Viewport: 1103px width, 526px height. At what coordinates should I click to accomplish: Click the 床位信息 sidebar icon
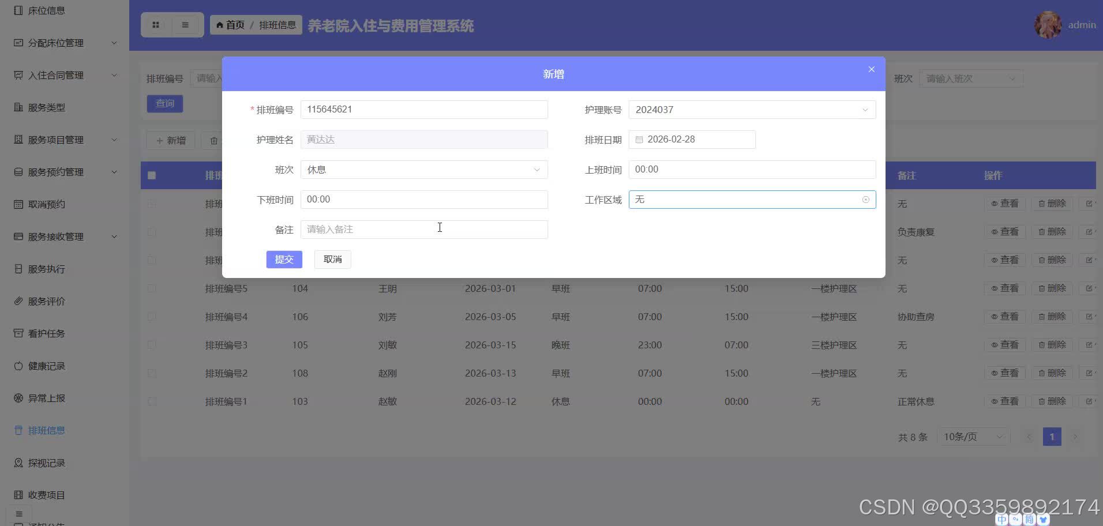18,10
